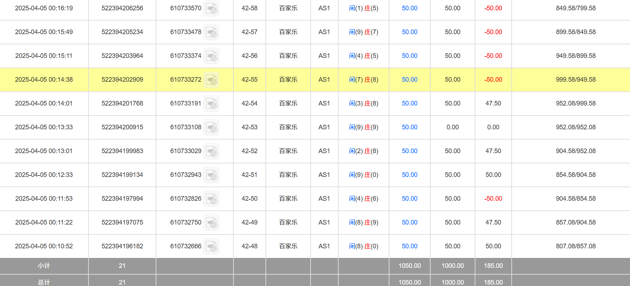Screen dimensions: 630x286
Task: Select the 小计 subtotal row label
Action: tap(44, 266)
